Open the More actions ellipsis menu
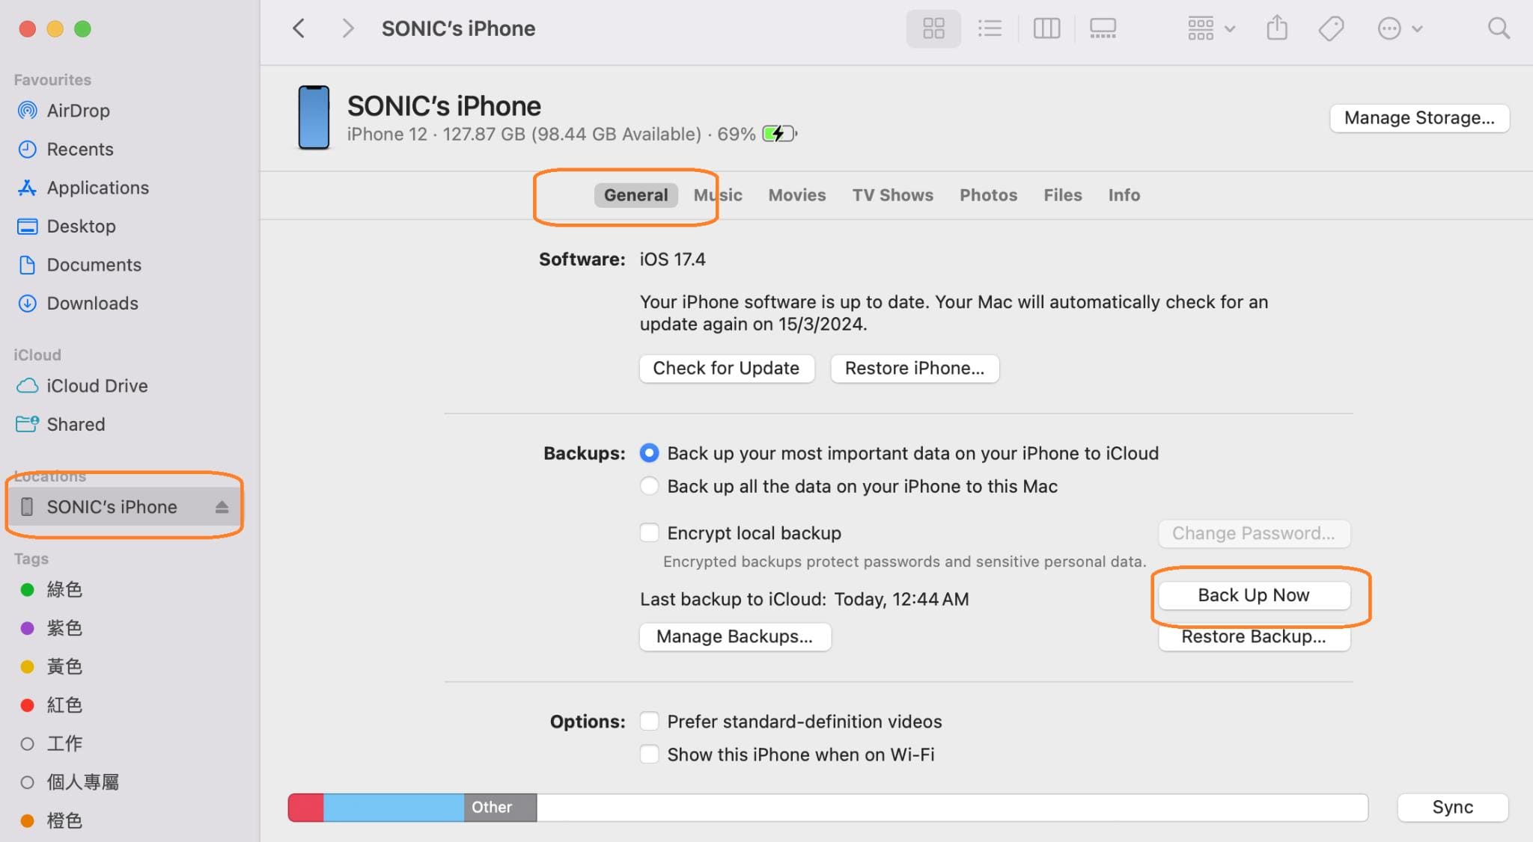Viewport: 1533px width, 842px height. [1399, 28]
